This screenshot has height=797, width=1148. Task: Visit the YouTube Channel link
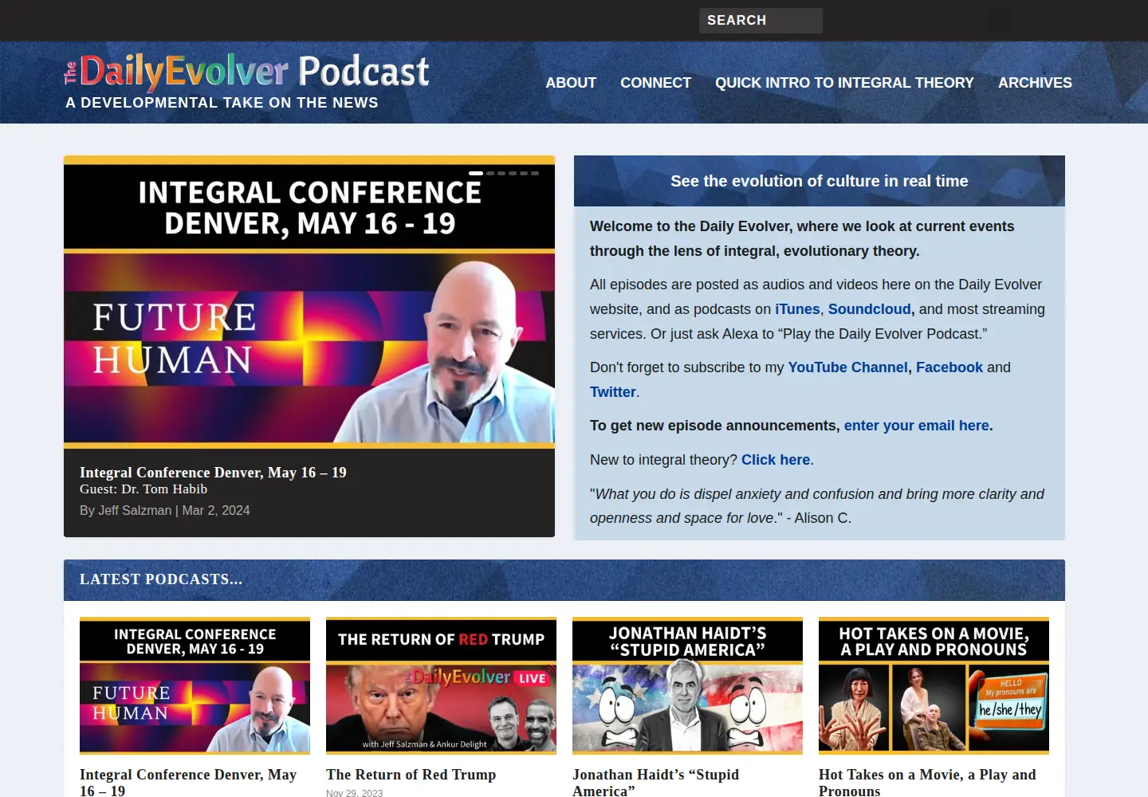847,367
